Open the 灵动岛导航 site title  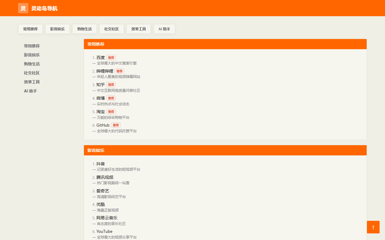(44, 8)
